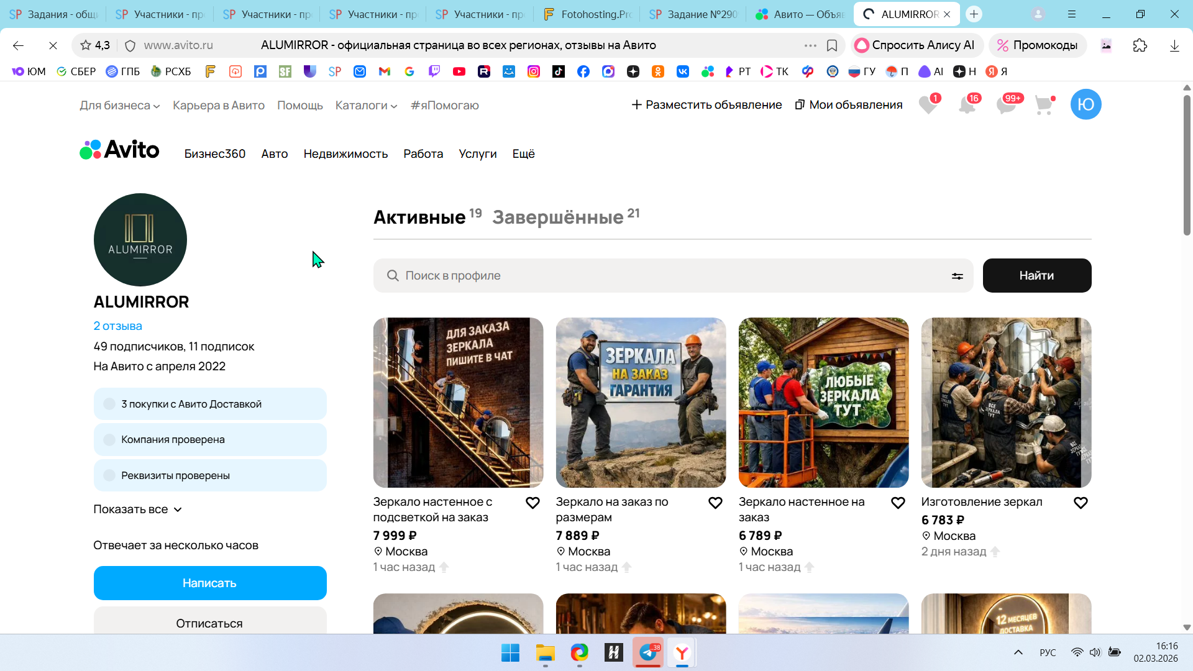Expand the 'Каталоги' dropdown
Viewport: 1193px width, 671px height.
coord(366,106)
